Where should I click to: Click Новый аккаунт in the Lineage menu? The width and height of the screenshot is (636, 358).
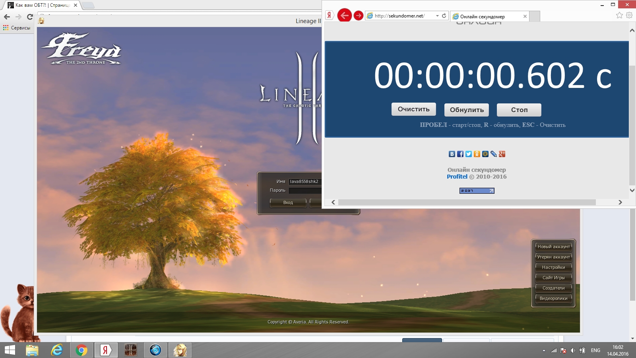[x=554, y=247]
